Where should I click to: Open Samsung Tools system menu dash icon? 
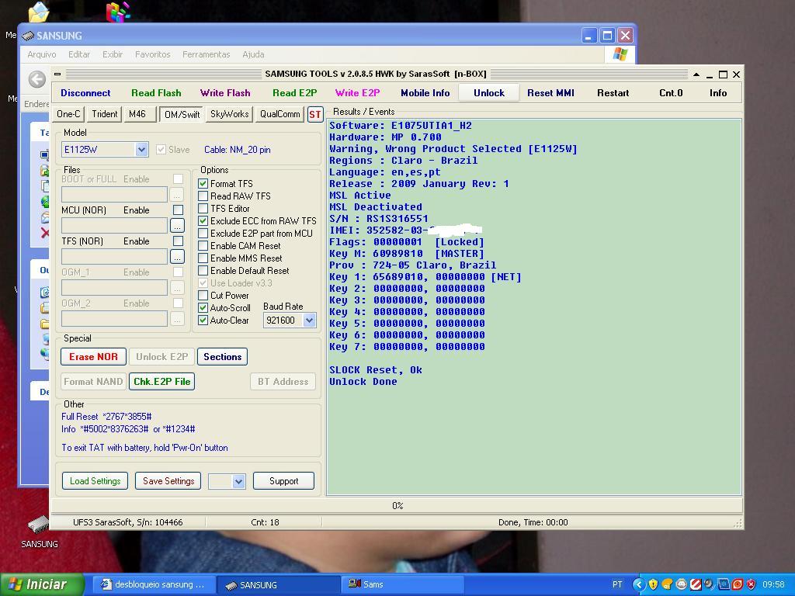click(x=57, y=74)
